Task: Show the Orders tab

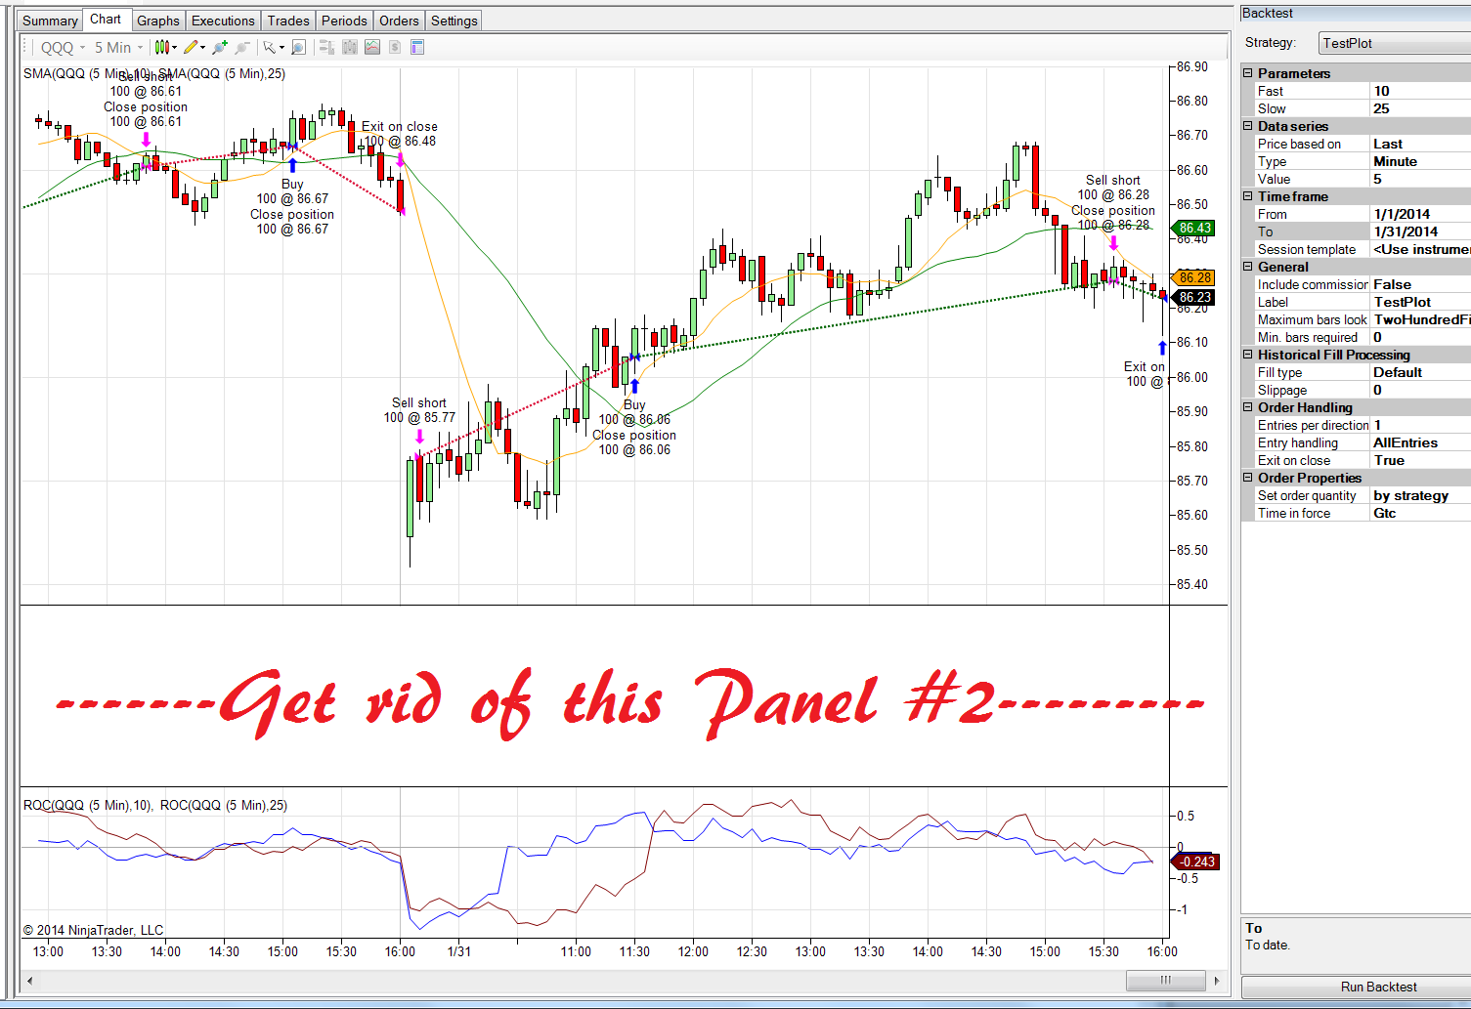Action: (x=399, y=21)
